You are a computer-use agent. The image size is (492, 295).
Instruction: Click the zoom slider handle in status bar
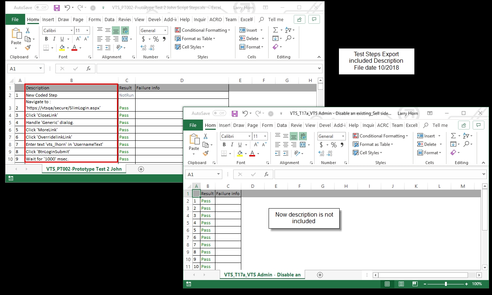(446, 284)
